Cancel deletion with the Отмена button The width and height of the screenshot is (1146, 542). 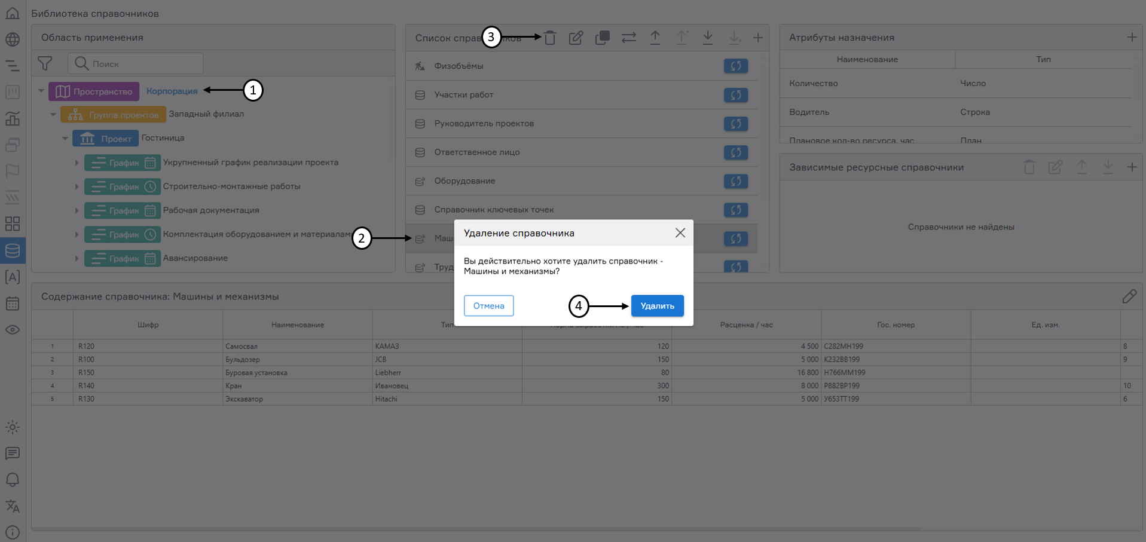pyautogui.click(x=488, y=305)
